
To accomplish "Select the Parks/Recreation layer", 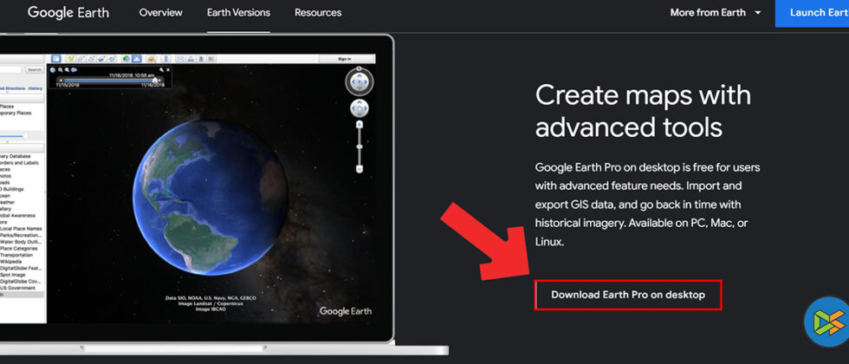I will click(21, 235).
